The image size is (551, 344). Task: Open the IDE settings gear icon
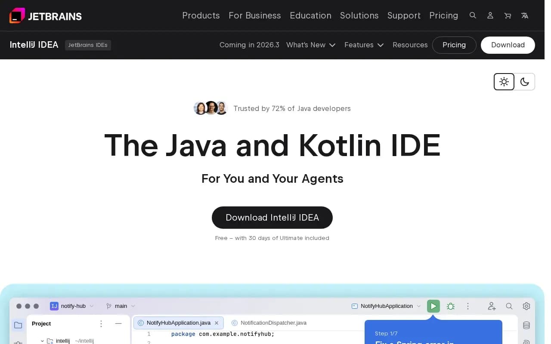[526, 306]
